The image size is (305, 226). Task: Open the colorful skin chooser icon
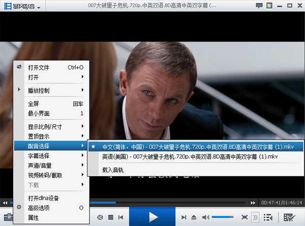click(269, 6)
